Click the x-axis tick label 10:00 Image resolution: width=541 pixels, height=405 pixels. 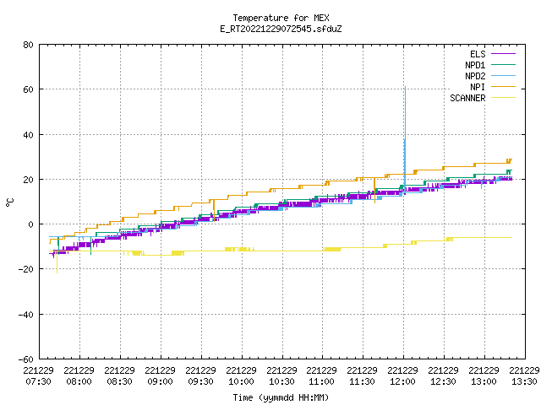[x=241, y=381]
